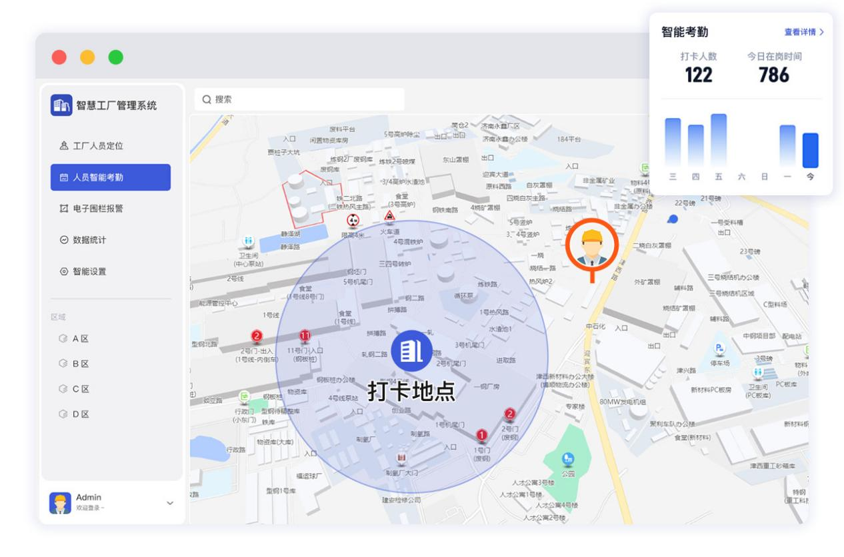Expand the Admin account dropdown chevron
The height and width of the screenshot is (557, 844).
pyautogui.click(x=169, y=503)
